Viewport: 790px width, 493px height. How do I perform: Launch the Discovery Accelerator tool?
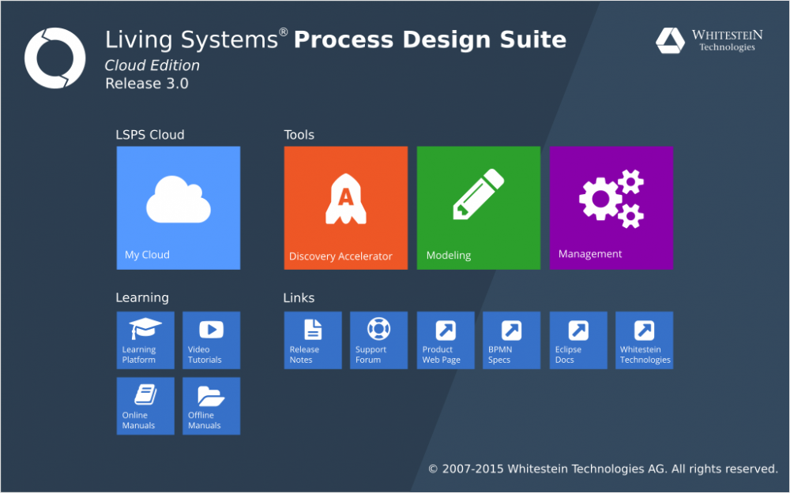pos(345,207)
